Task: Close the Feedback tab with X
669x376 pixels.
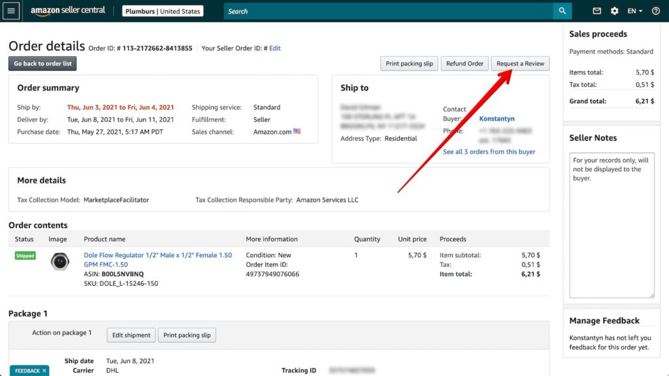Action: (x=44, y=371)
